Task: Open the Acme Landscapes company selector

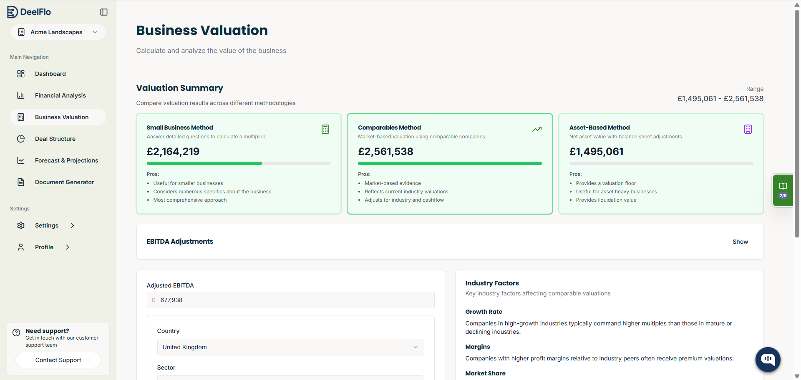Action: pos(58,32)
